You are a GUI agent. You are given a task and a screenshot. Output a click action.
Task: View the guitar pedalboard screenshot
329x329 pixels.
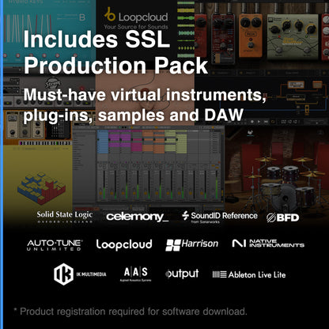click(262, 34)
